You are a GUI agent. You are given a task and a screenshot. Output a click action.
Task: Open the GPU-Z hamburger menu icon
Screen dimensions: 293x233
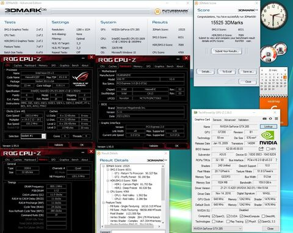[276, 118]
